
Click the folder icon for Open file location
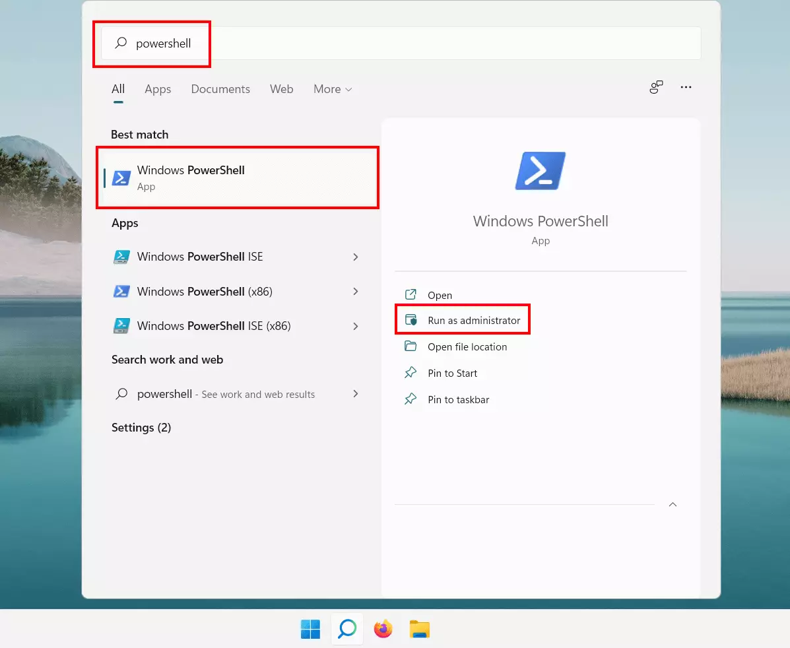point(411,346)
